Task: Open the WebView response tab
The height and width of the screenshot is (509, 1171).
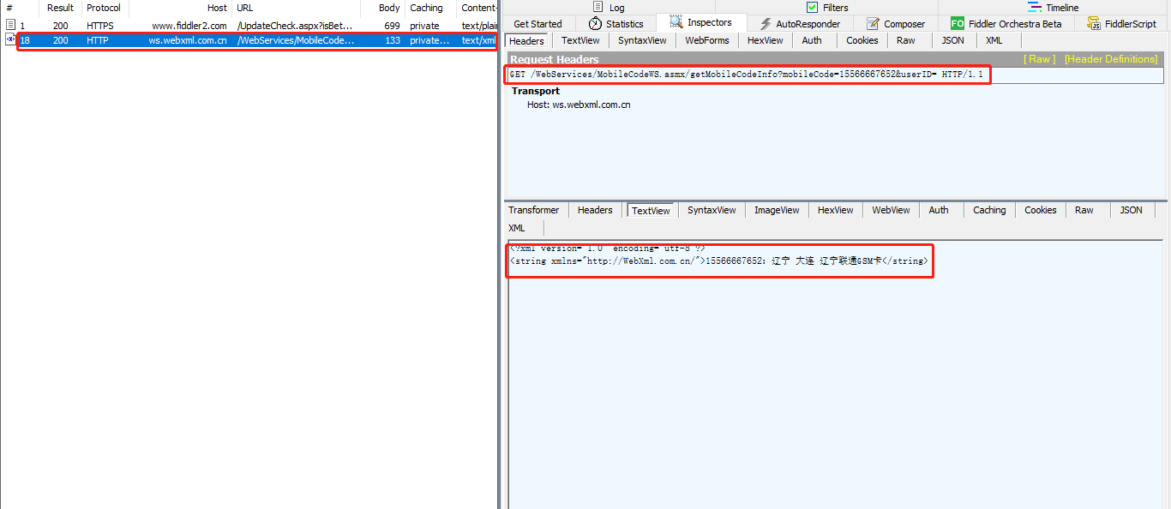Action: coord(891,210)
